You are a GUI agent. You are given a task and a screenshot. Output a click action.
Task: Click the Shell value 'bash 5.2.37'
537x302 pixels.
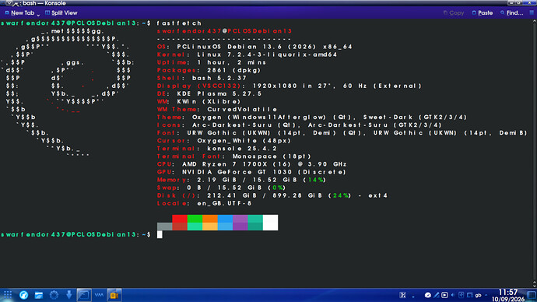[219, 79]
